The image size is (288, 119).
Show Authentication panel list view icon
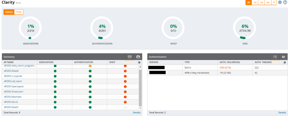pyautogui.click(x=275, y=57)
